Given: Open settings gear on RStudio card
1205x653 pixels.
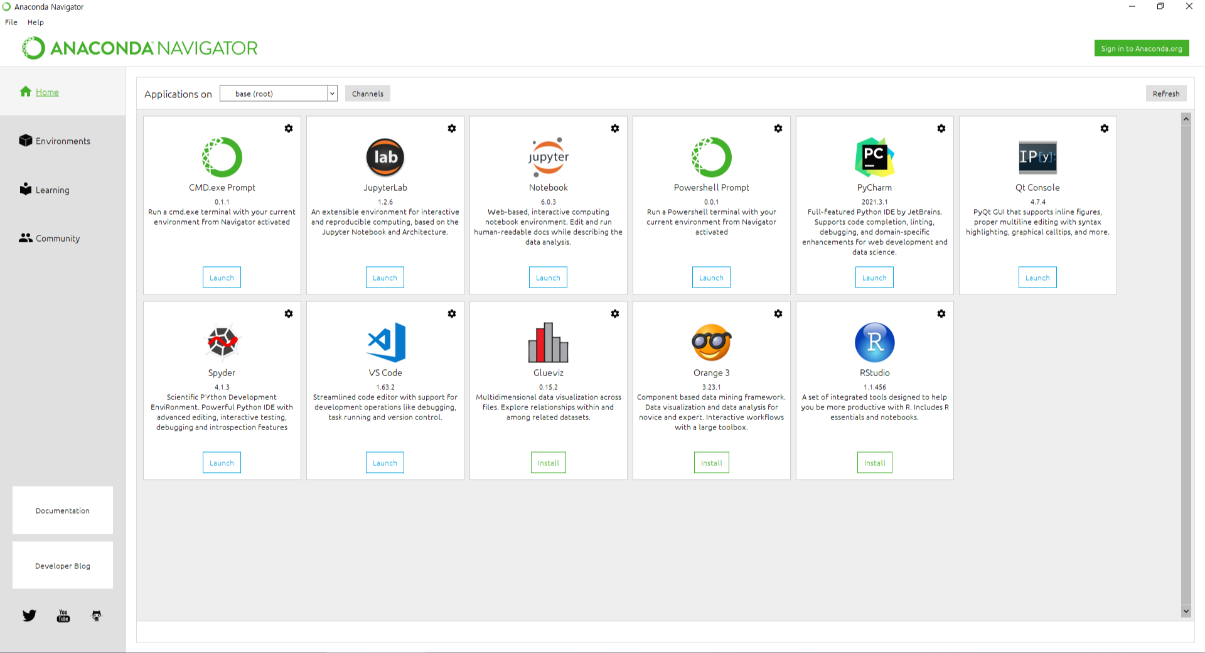Looking at the screenshot, I should (941, 313).
